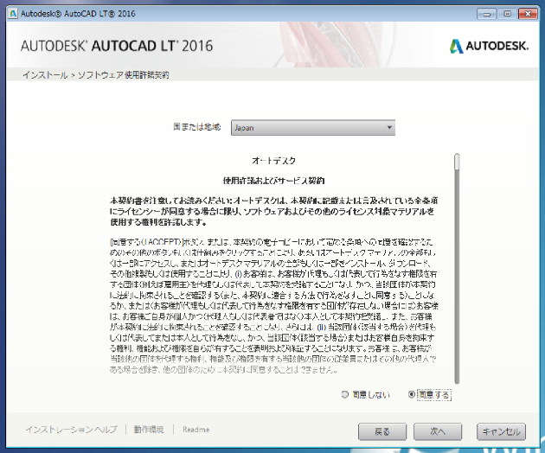Click the インストール breadcrumb text
Screen dimensions: 545x453
(x=45, y=75)
